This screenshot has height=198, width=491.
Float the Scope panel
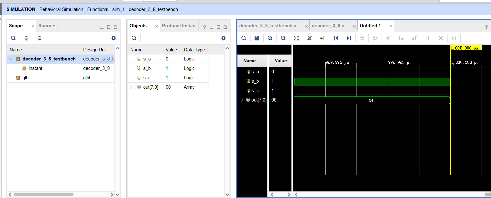click(x=115, y=27)
